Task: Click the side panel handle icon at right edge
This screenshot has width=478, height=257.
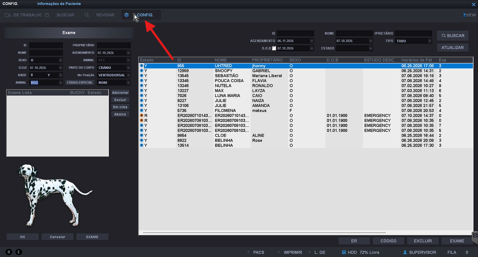Action: [x=474, y=235]
